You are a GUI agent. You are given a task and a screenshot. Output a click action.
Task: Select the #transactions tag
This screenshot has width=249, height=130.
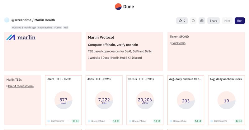[45, 28]
